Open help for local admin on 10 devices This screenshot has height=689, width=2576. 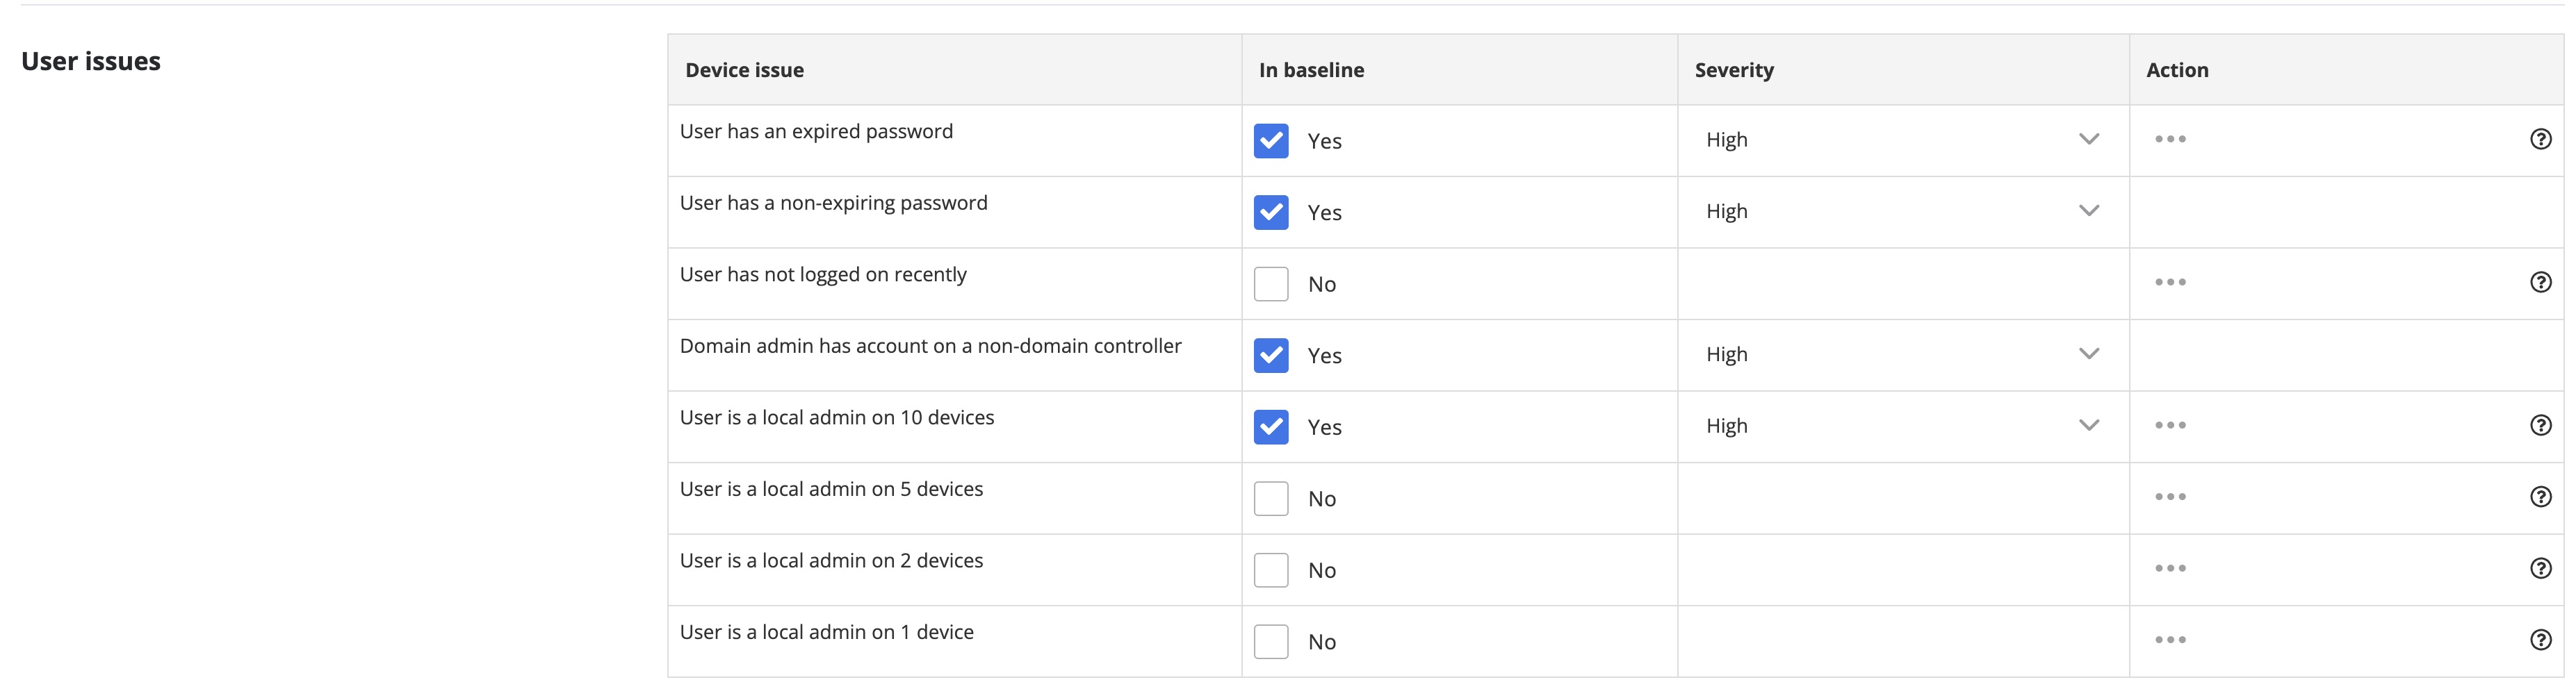tap(2540, 425)
